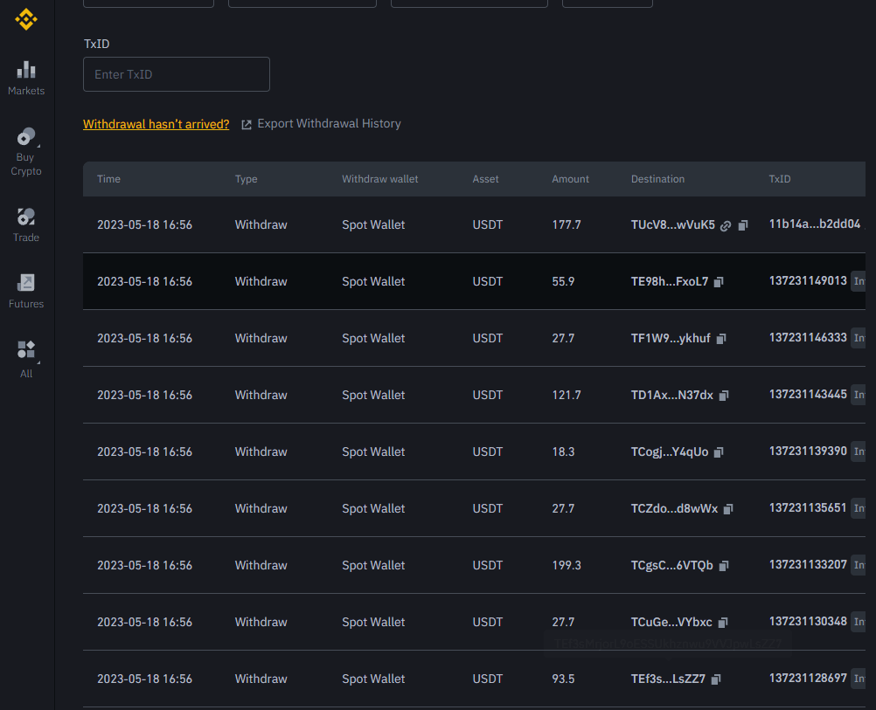This screenshot has width=876, height=710.
Task: Click the Destination column header
Action: click(x=657, y=179)
